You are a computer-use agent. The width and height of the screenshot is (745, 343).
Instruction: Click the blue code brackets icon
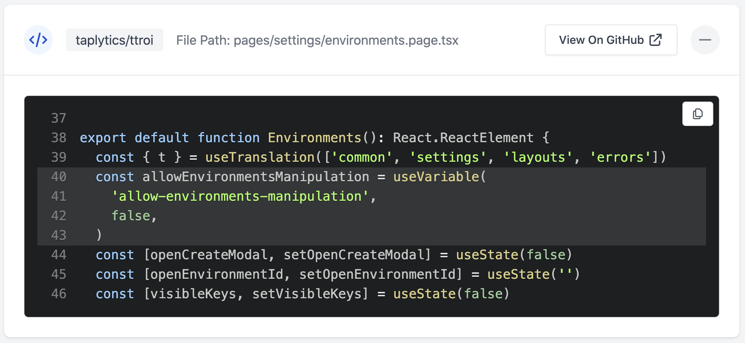(x=38, y=40)
